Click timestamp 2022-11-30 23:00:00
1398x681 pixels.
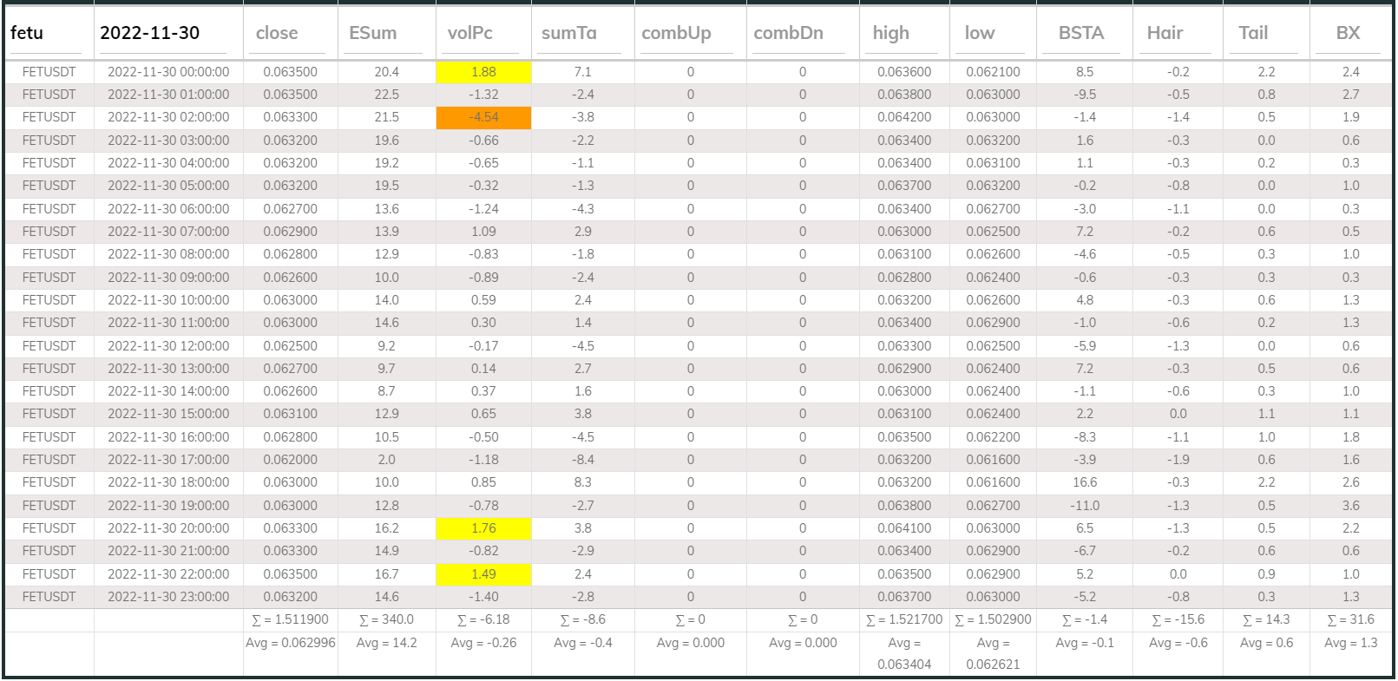168,597
